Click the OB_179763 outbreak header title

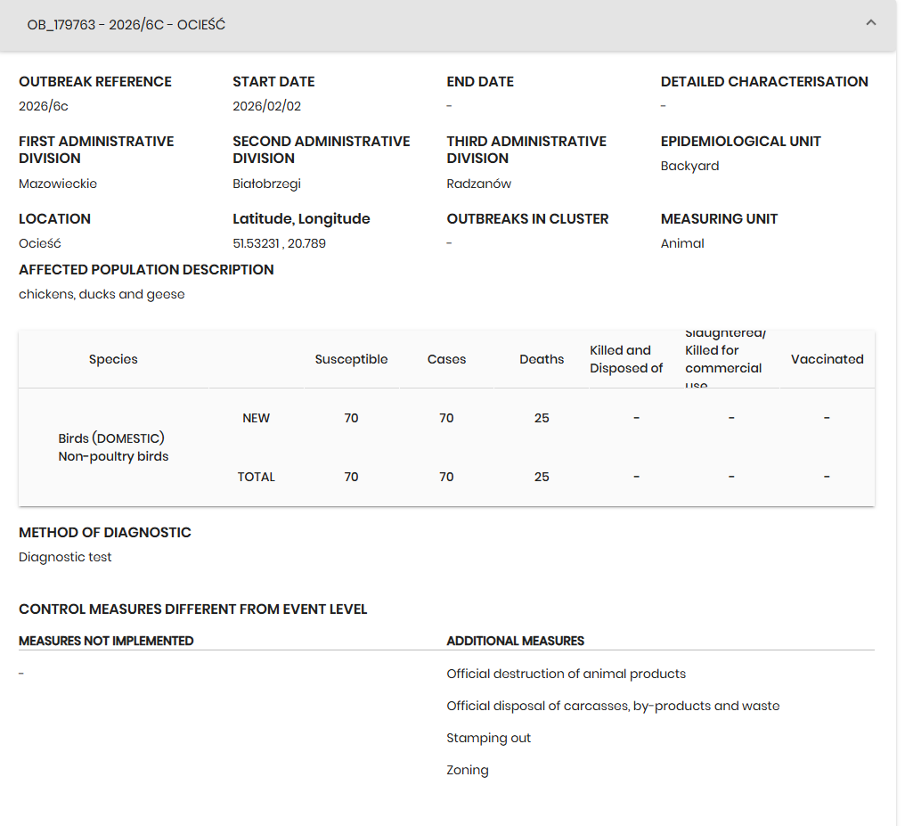(x=126, y=25)
